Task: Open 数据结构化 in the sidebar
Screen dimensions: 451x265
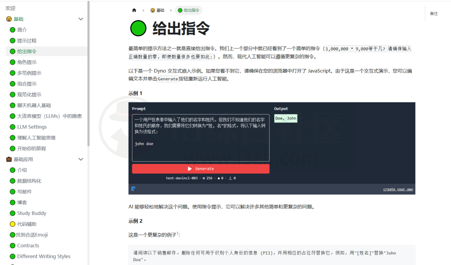Action: click(x=29, y=181)
